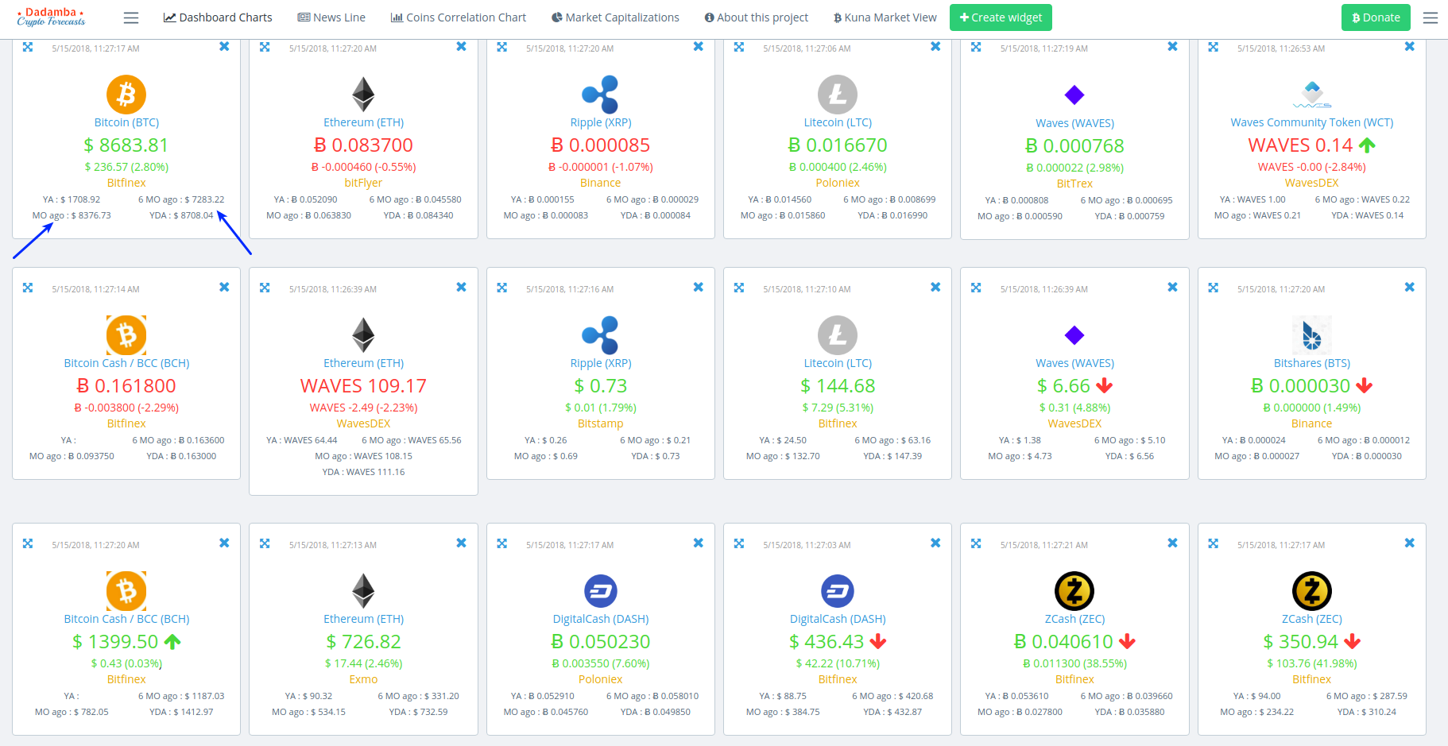Open Market Capitalizations
The width and height of the screenshot is (1448, 746).
[614, 17]
